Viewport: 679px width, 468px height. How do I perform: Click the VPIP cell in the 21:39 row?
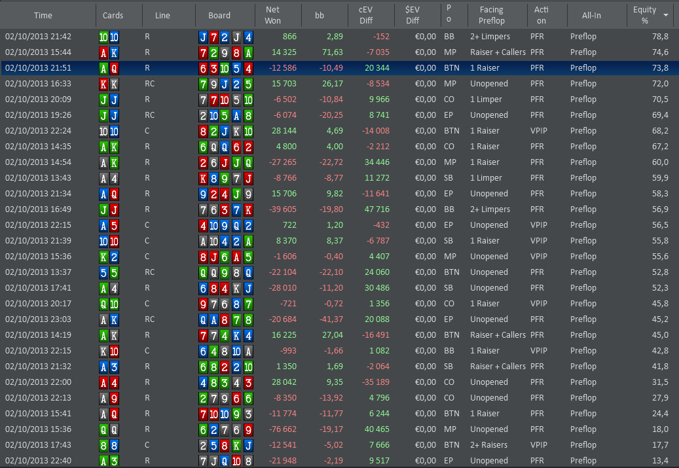click(x=539, y=241)
